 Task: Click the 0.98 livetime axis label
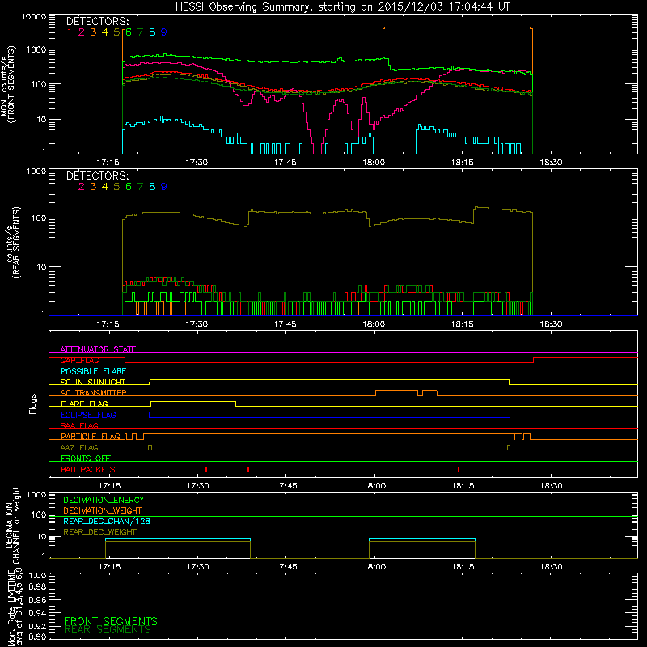point(37,586)
